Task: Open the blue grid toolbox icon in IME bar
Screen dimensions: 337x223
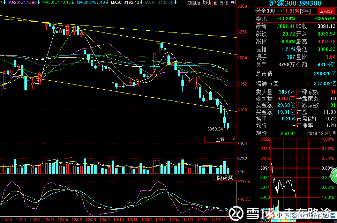Action: [x=333, y=215]
